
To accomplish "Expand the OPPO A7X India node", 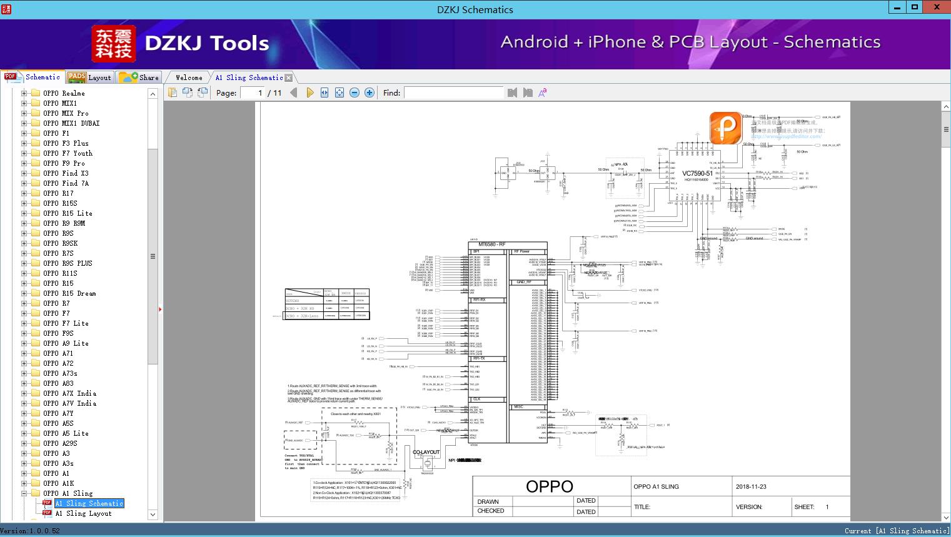I will 24,393.
